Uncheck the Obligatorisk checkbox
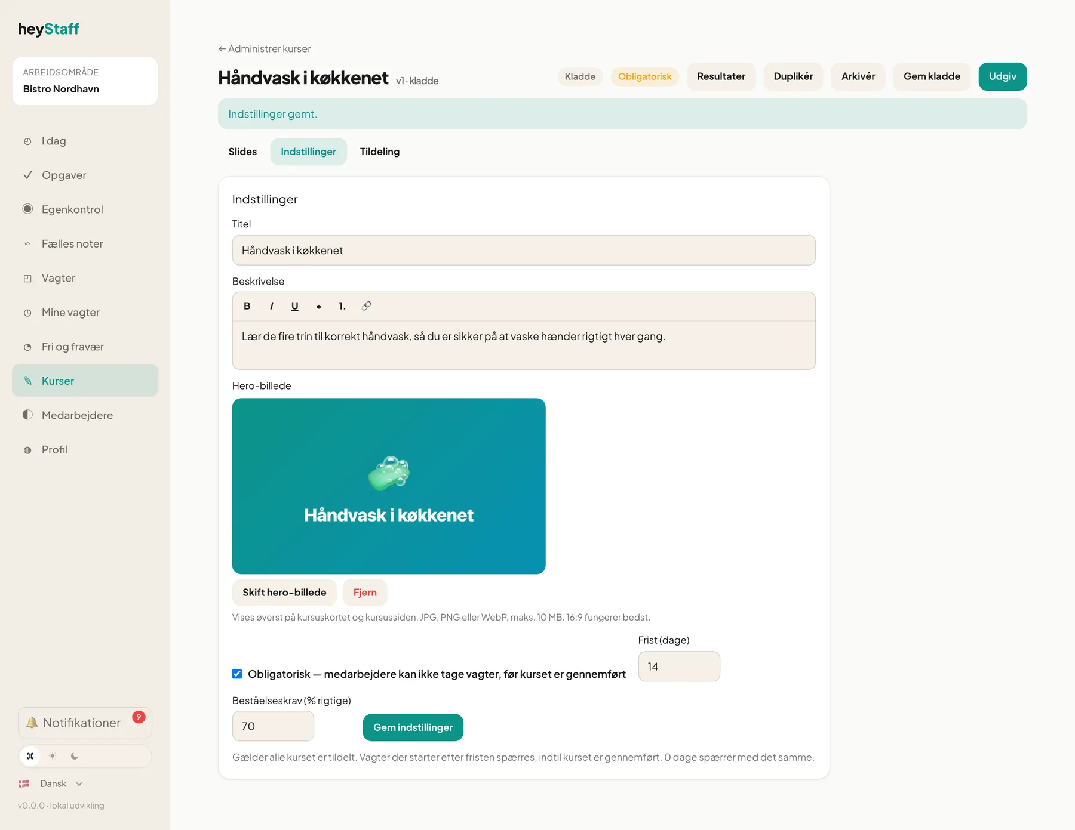The width and height of the screenshot is (1075, 830). pyautogui.click(x=237, y=674)
